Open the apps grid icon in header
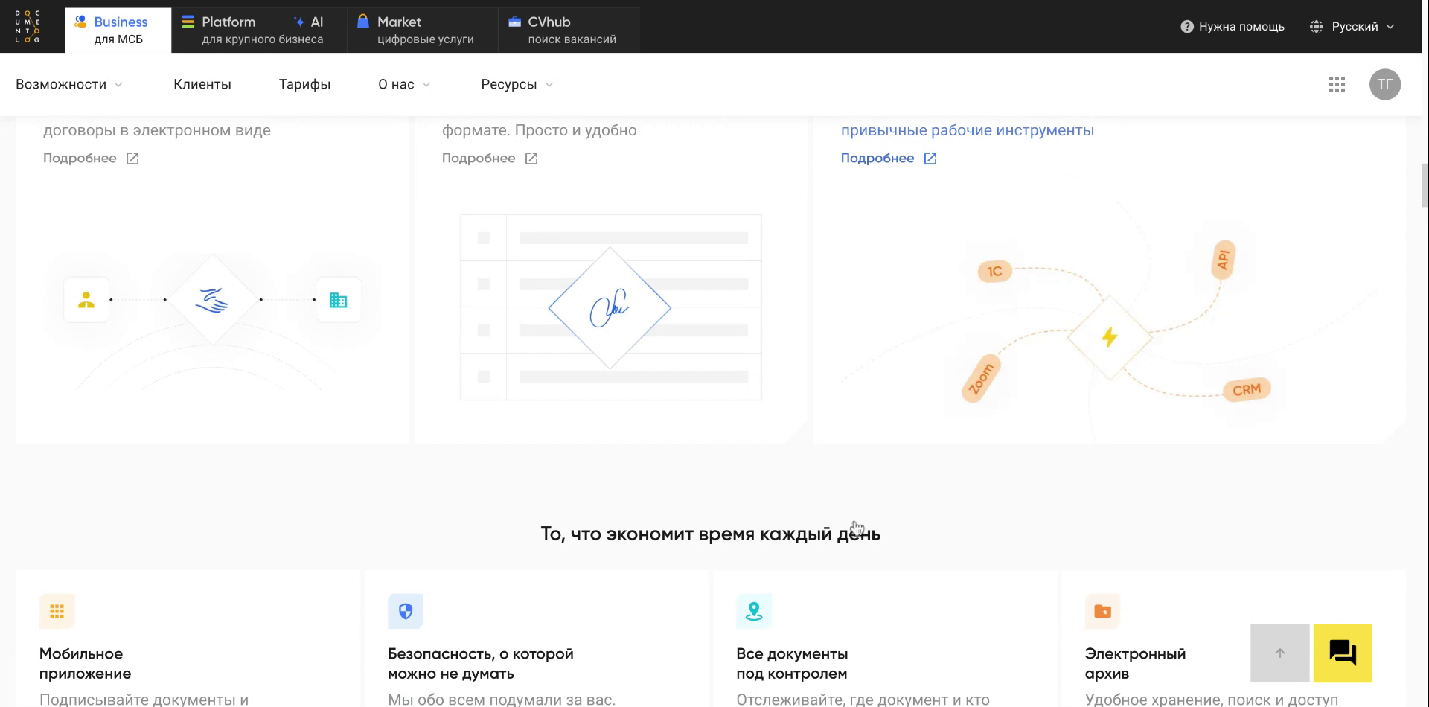The image size is (1429, 707). coord(1337,84)
